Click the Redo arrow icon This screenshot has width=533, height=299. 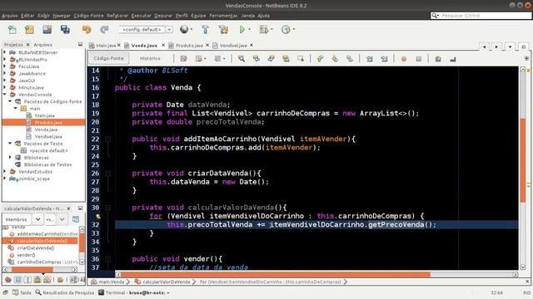click(x=104, y=30)
